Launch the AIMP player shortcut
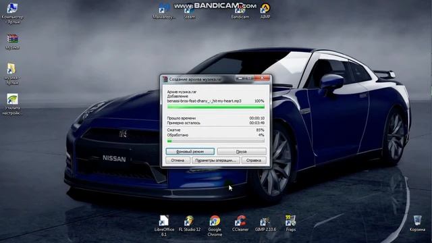 pos(265,11)
